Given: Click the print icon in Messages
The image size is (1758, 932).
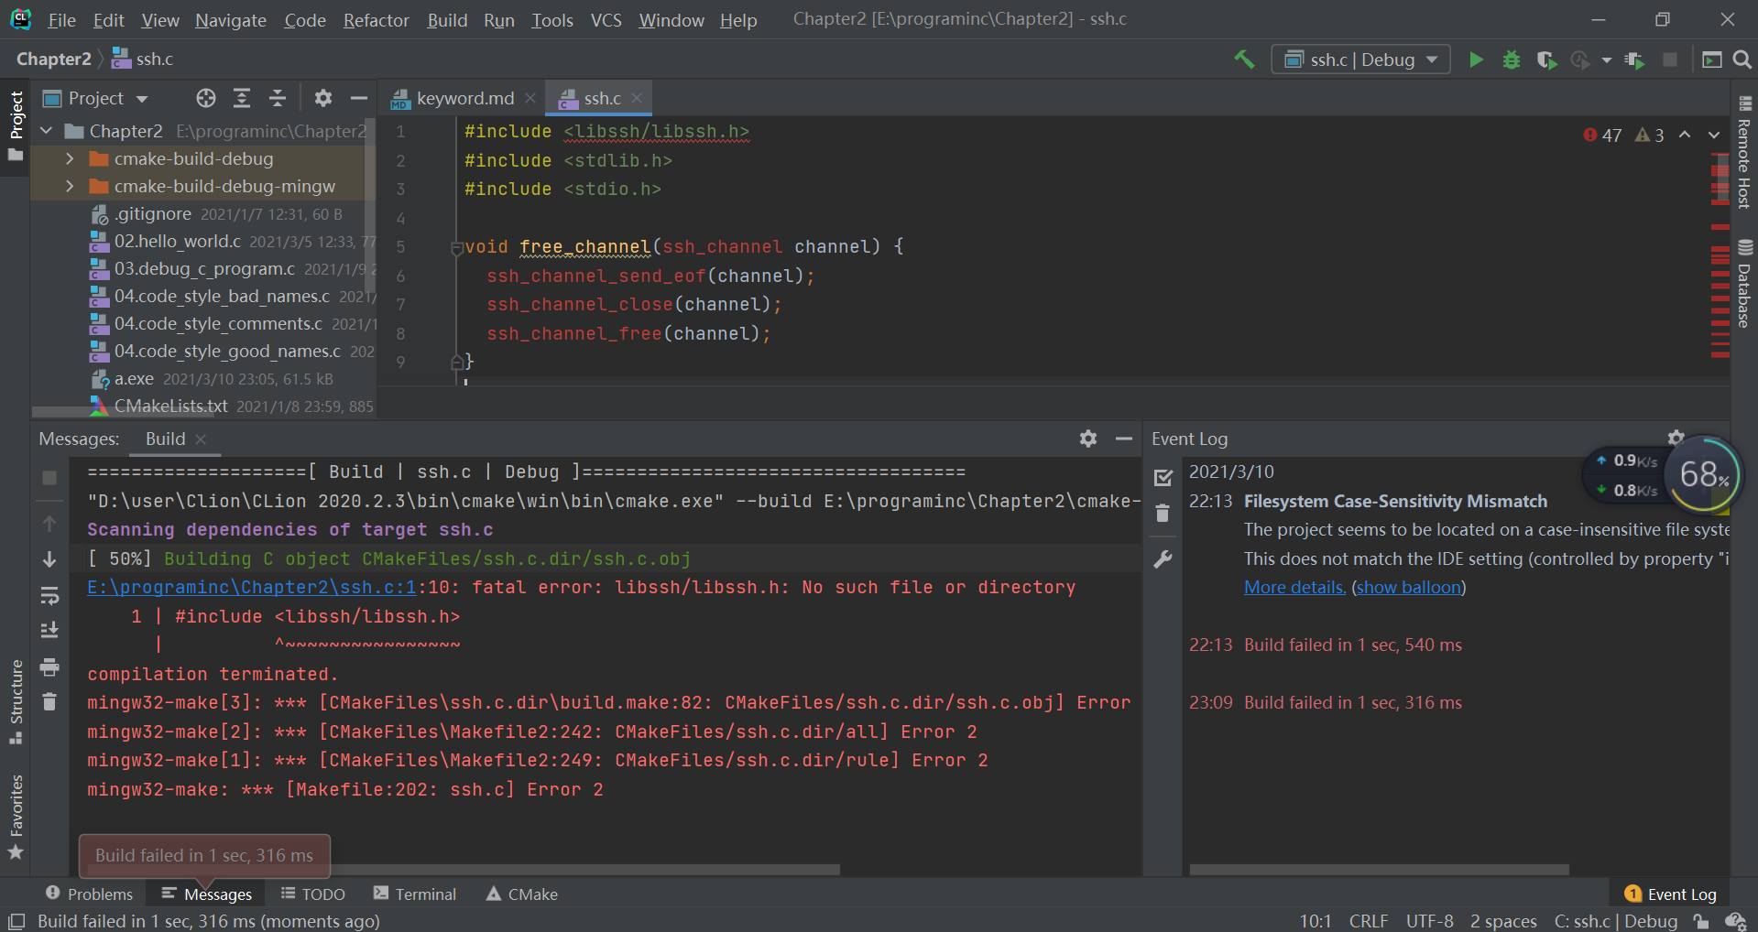Looking at the screenshot, I should point(49,666).
